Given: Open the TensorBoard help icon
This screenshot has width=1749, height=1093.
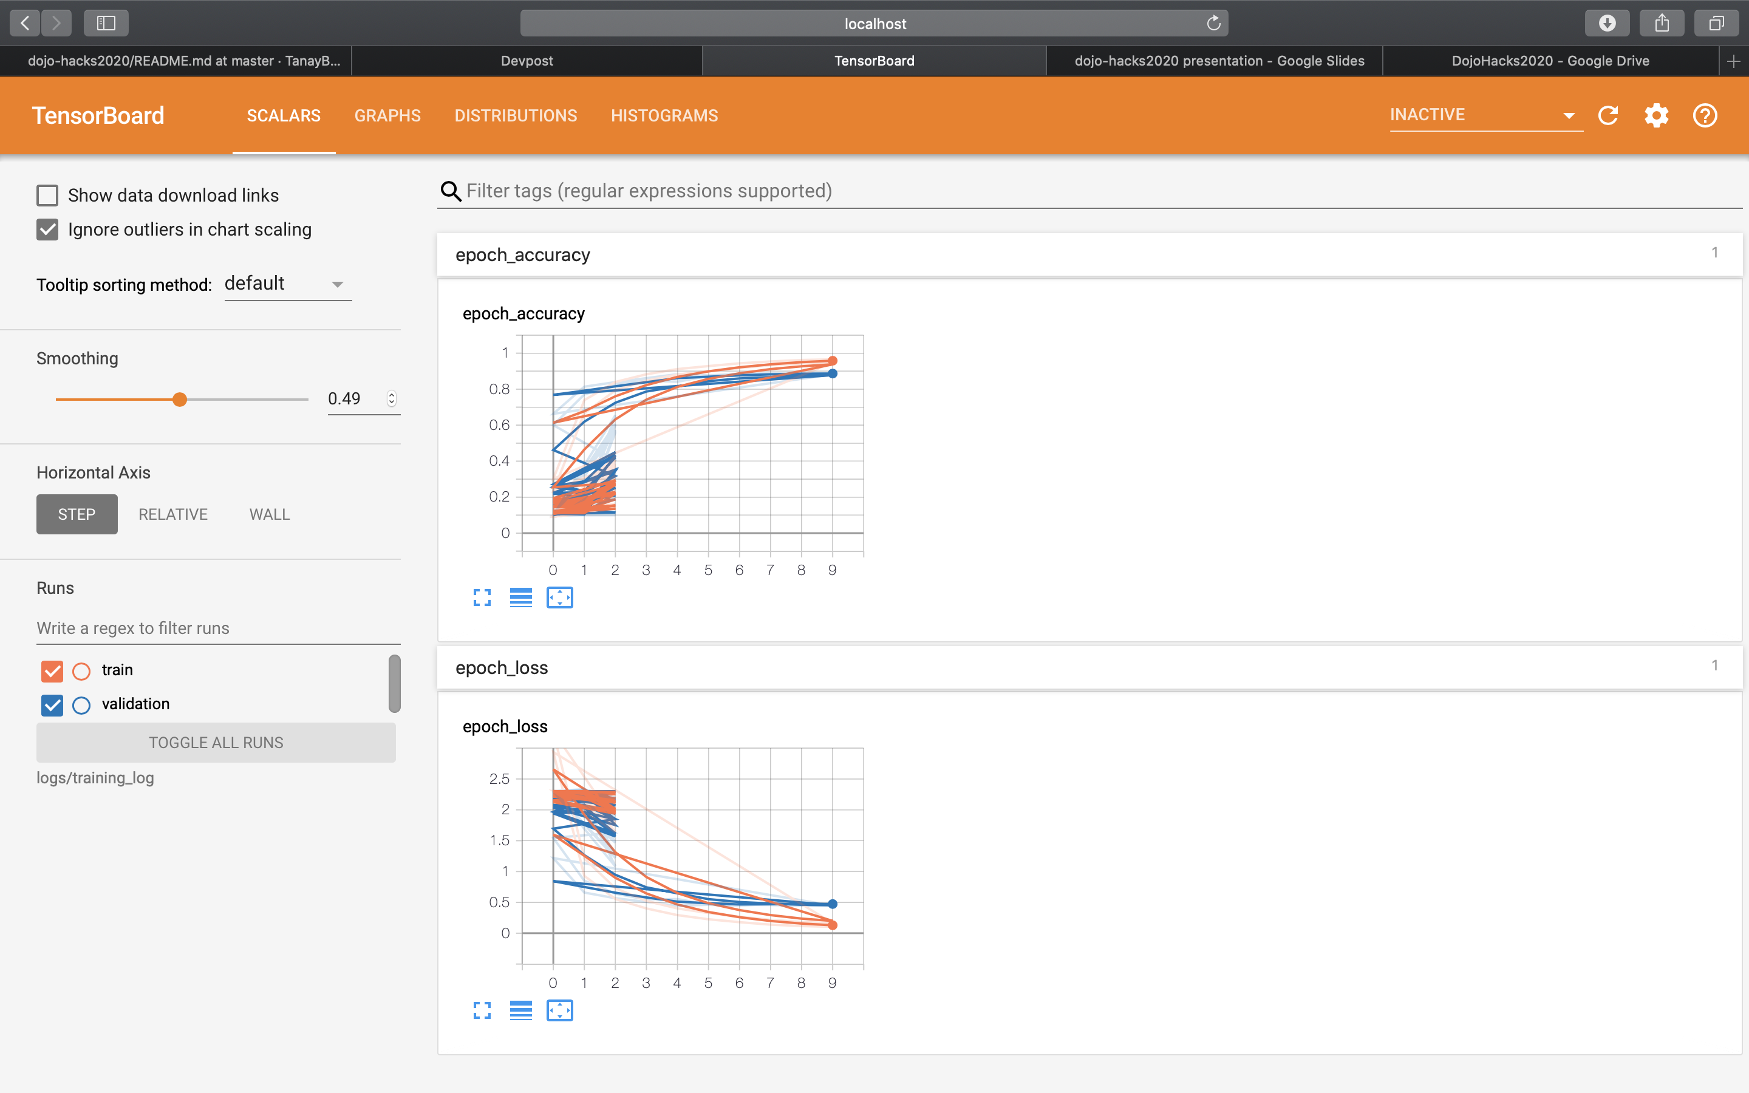Looking at the screenshot, I should coord(1704,115).
